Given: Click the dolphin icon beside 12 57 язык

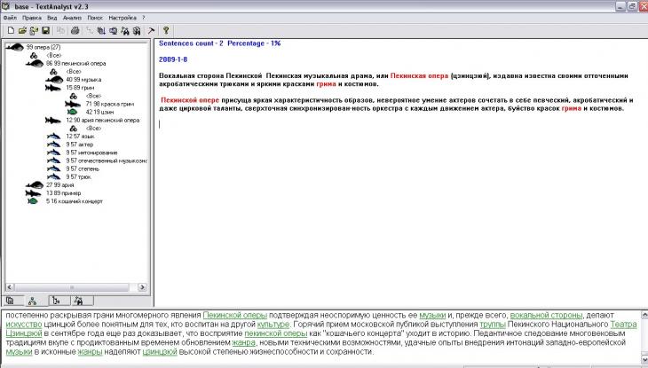Looking at the screenshot, I should click(x=54, y=137).
